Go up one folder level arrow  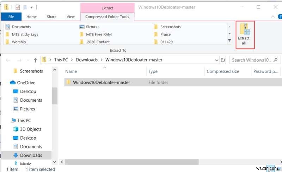pyautogui.click(x=36, y=60)
